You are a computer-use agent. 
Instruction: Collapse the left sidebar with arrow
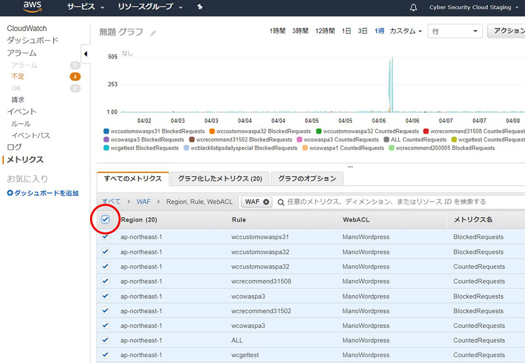point(85,54)
